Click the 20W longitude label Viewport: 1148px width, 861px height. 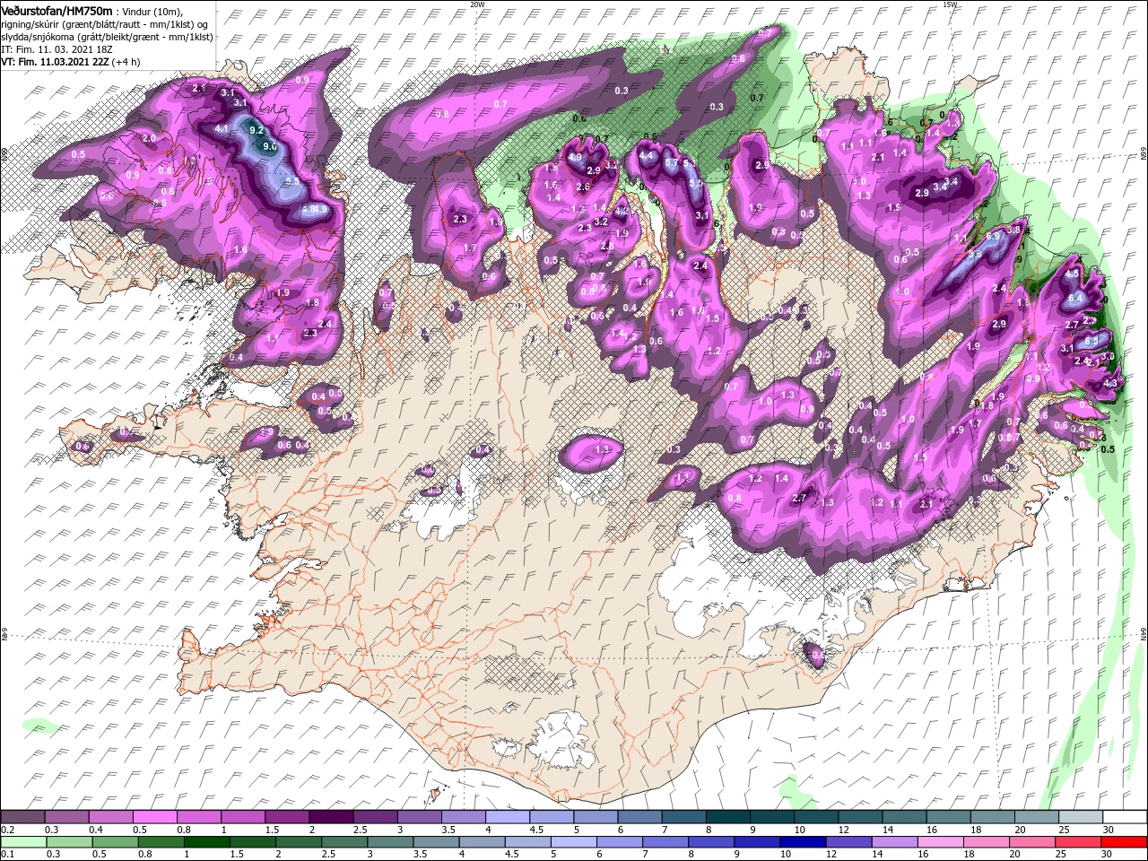tap(478, 4)
